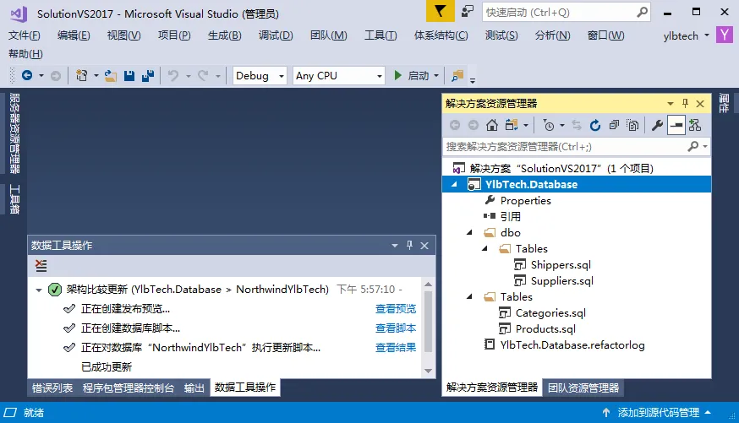Viewport: 739px width, 423px height.
Task: Open the start button dropdown arrow
Action: pos(436,76)
